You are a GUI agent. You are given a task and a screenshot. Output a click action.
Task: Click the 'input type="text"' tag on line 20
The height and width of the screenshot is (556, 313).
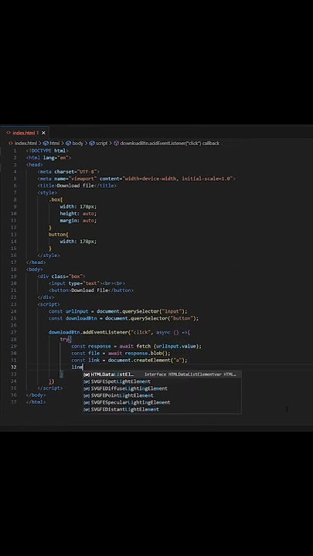pos(76,283)
